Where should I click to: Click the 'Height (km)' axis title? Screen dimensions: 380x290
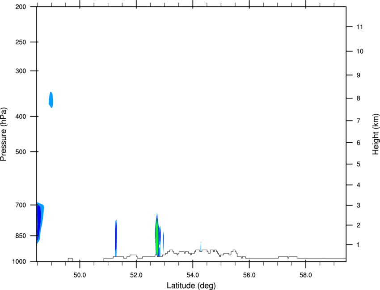376,134
